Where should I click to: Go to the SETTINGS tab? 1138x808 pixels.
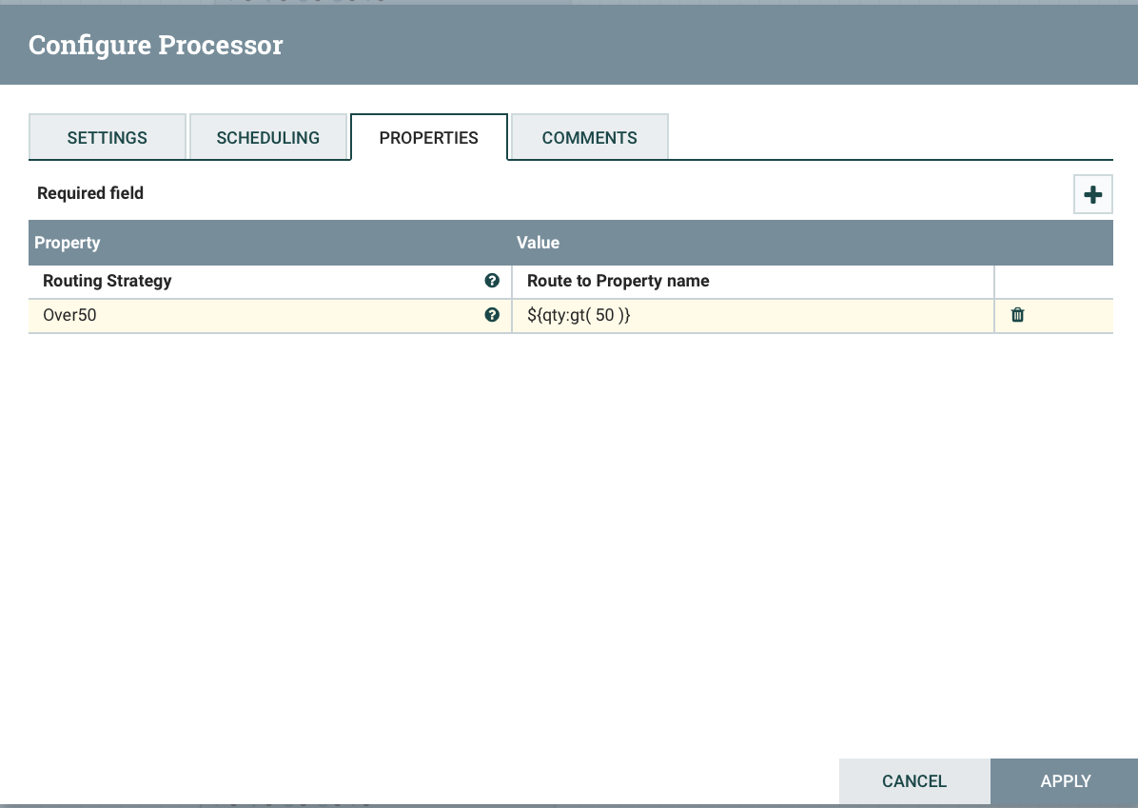(107, 137)
